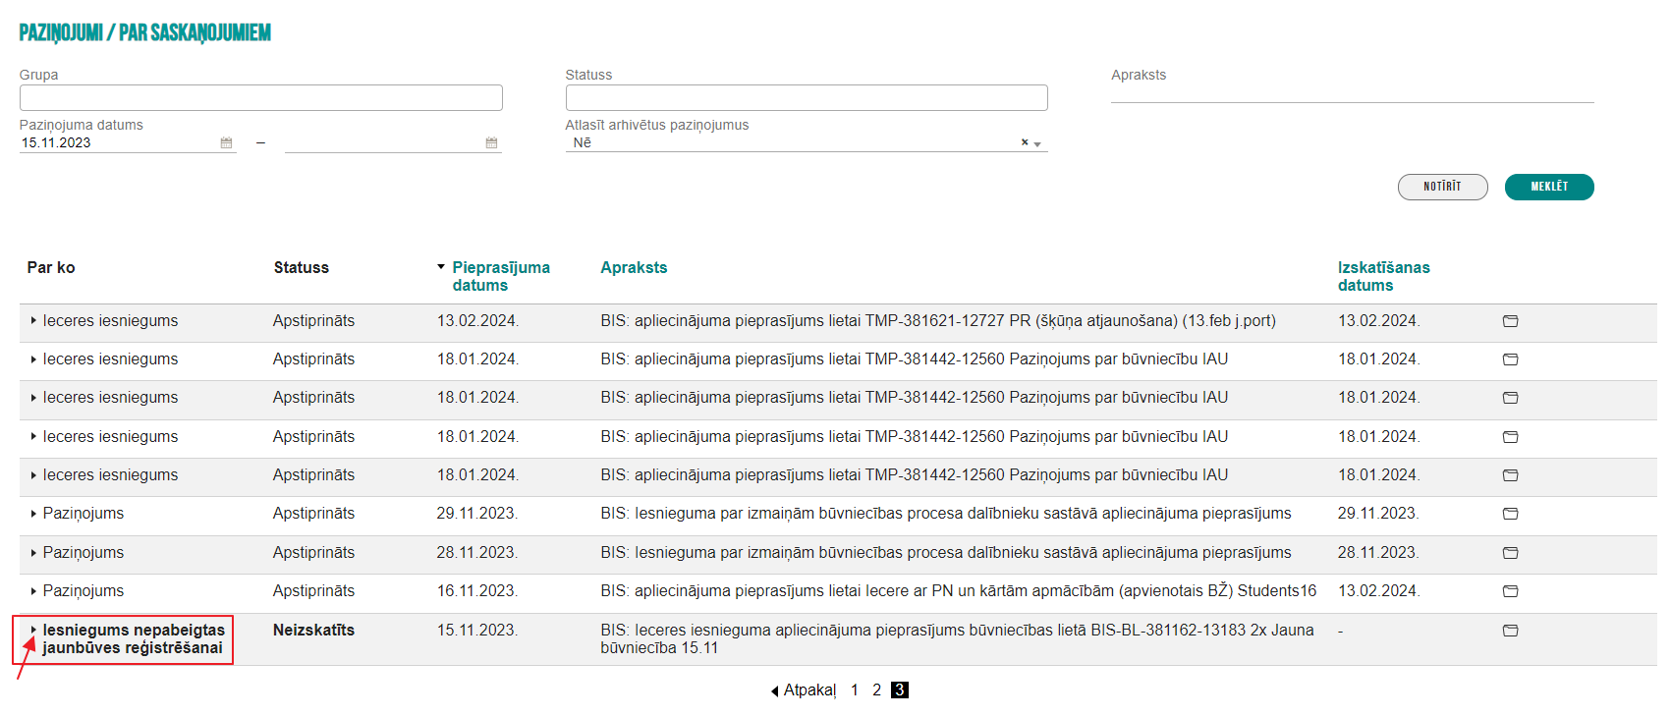Click the box icon in the Students16 row

tap(1511, 591)
